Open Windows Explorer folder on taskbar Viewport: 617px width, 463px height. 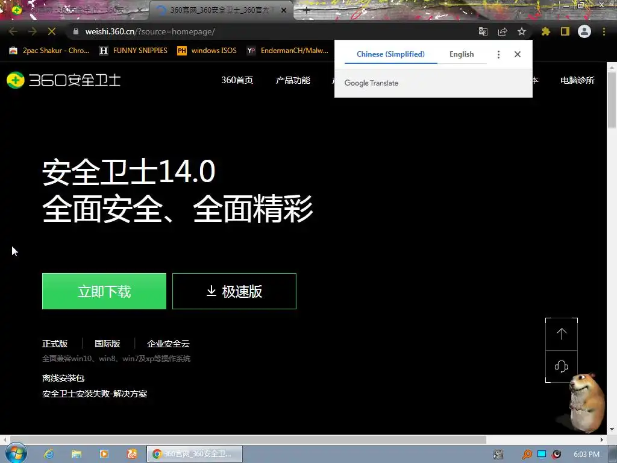(77, 454)
